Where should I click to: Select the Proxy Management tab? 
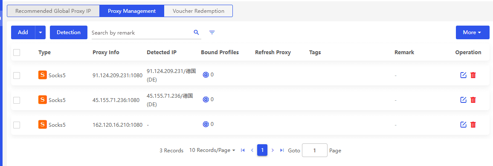[132, 11]
